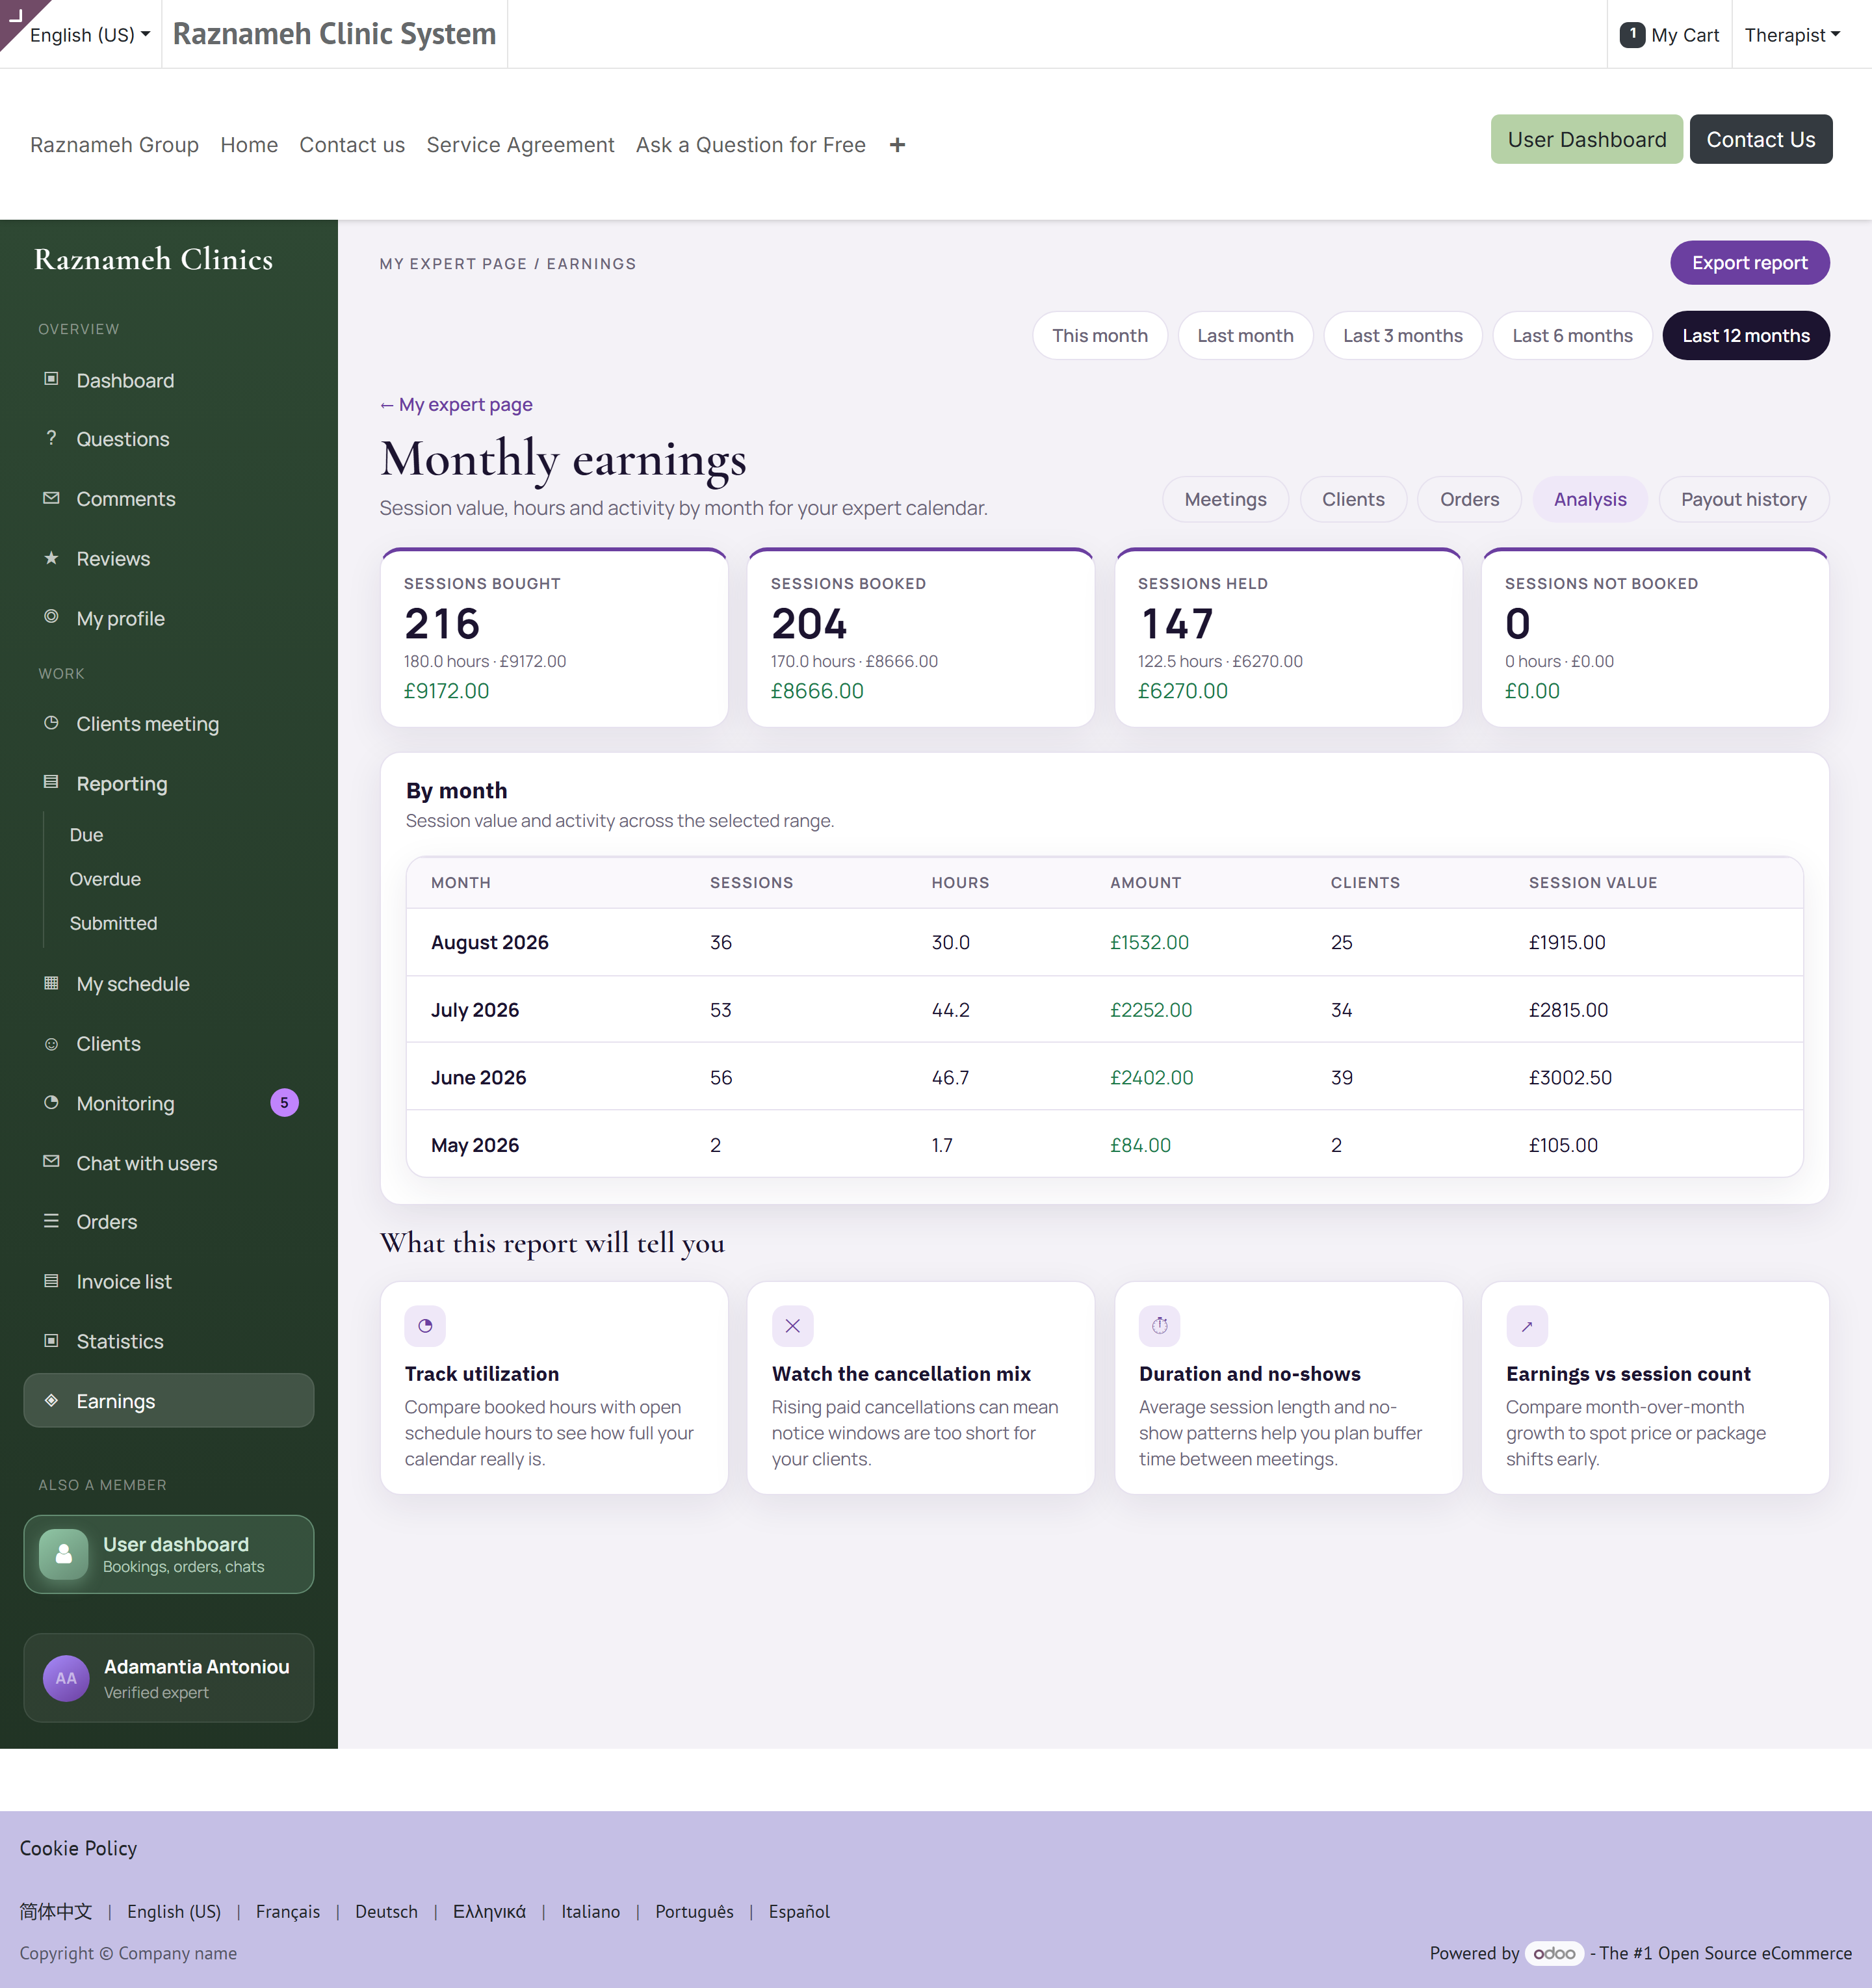1872x1988 pixels.
Task: Switch site language to Français
Action: (x=288, y=1911)
